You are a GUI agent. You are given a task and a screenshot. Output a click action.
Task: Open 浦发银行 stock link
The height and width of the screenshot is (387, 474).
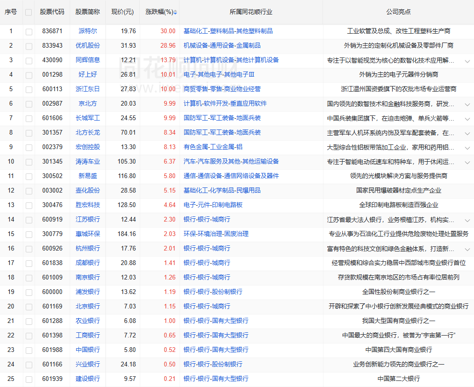coord(88,292)
